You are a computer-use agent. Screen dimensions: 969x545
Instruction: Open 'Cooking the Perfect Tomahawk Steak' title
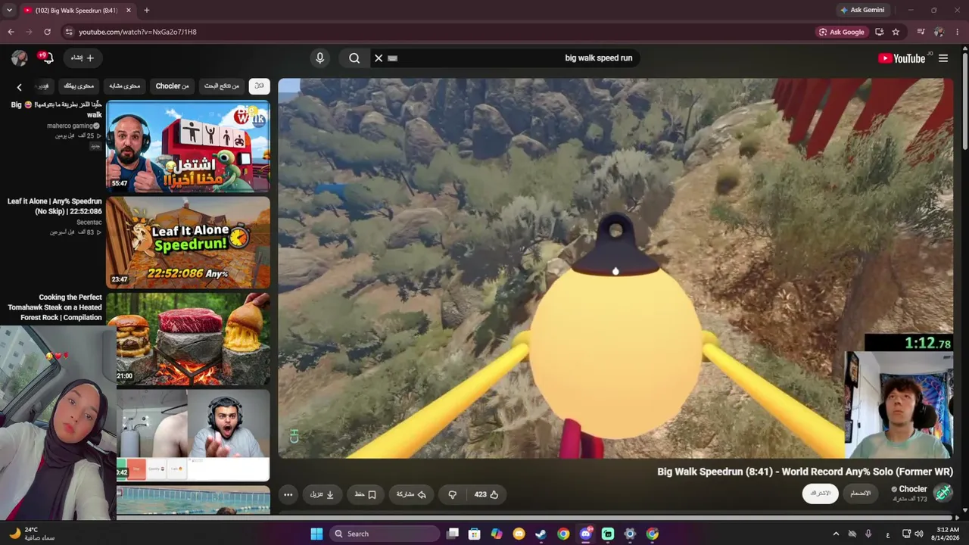coord(55,307)
